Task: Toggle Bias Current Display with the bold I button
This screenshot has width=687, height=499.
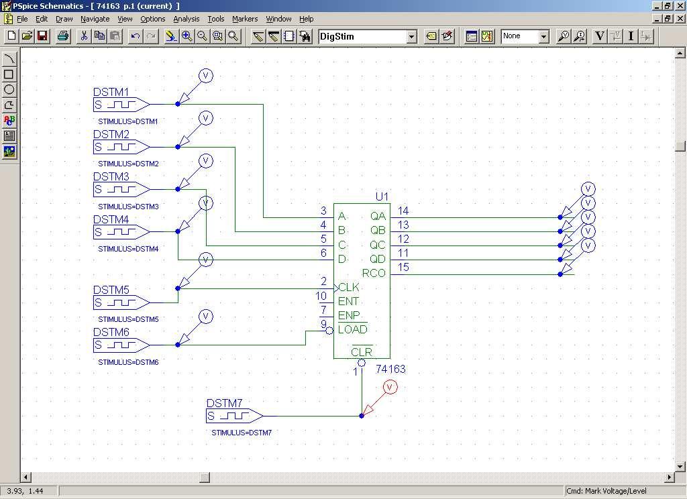Action: point(631,36)
